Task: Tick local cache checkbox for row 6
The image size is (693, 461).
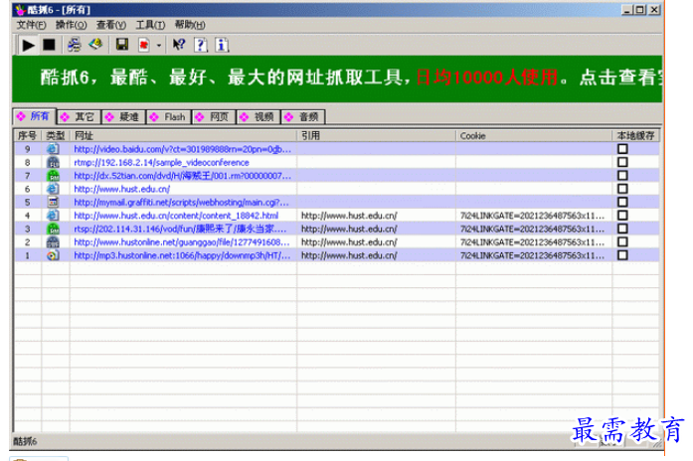Action: click(622, 189)
